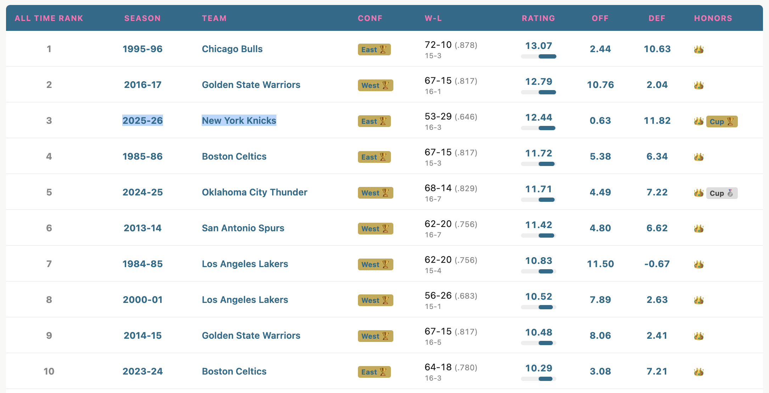This screenshot has height=393, width=769.
Task: Click West trophy badge for 2016-17 Warriors
Action: pos(375,85)
